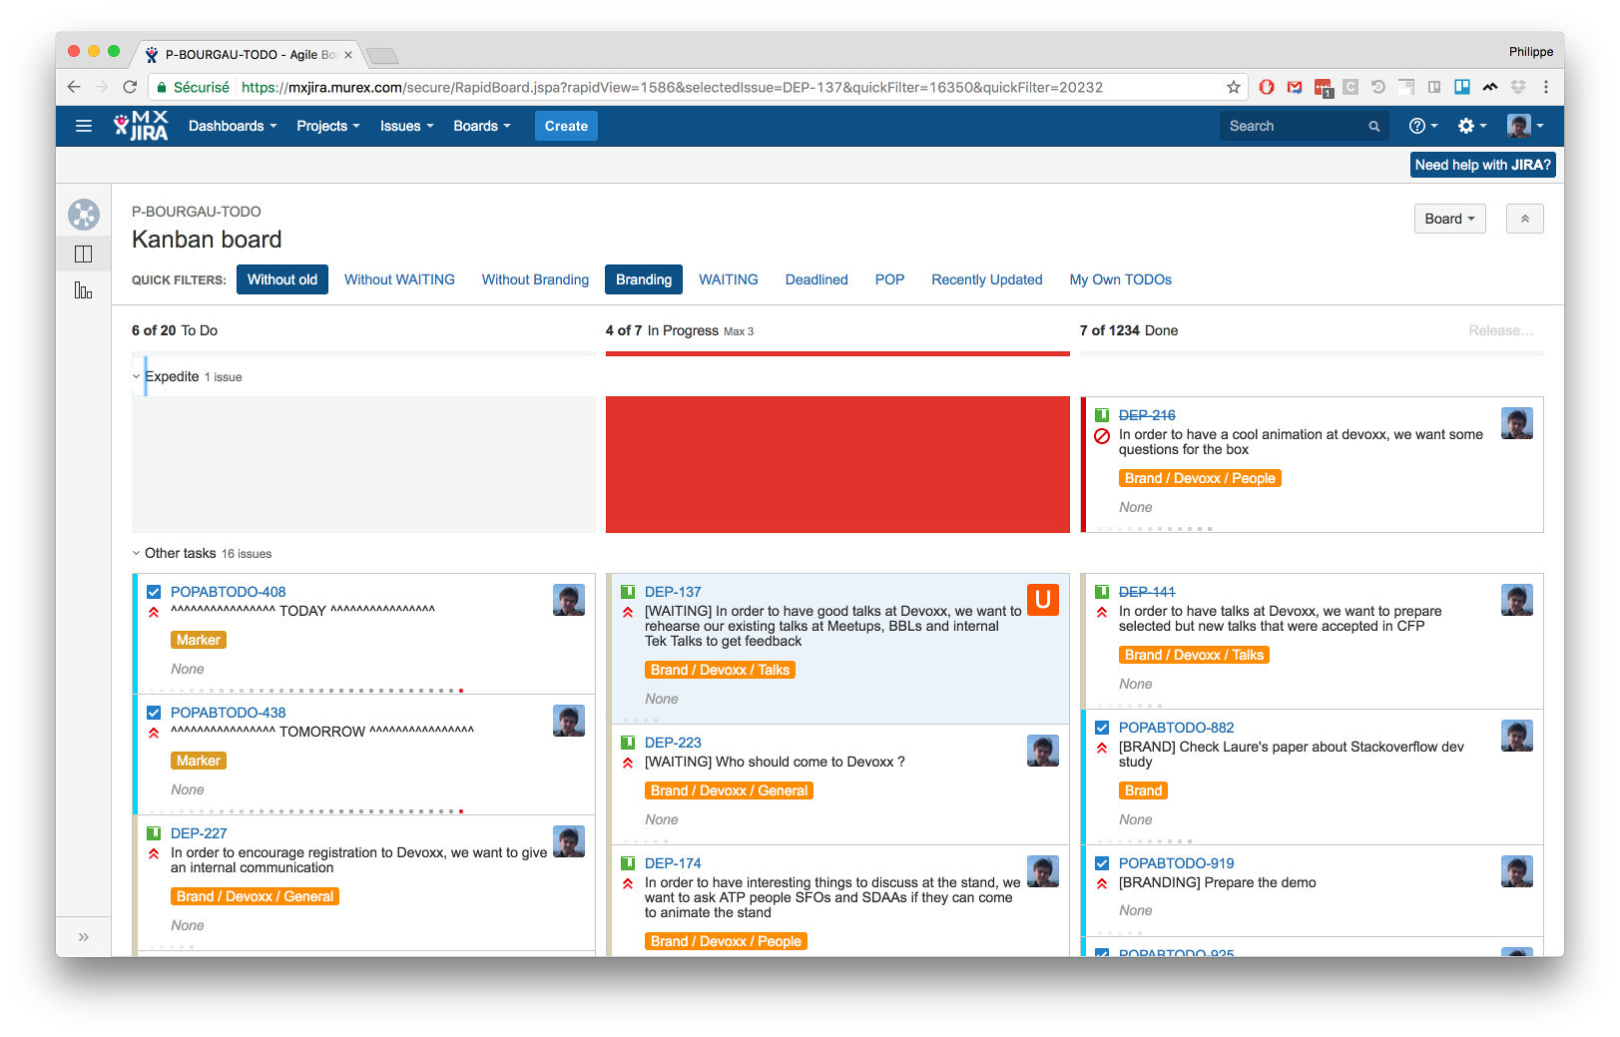Enable the 'Without Branding' quick filter
The height and width of the screenshot is (1037, 1620).
(x=535, y=279)
